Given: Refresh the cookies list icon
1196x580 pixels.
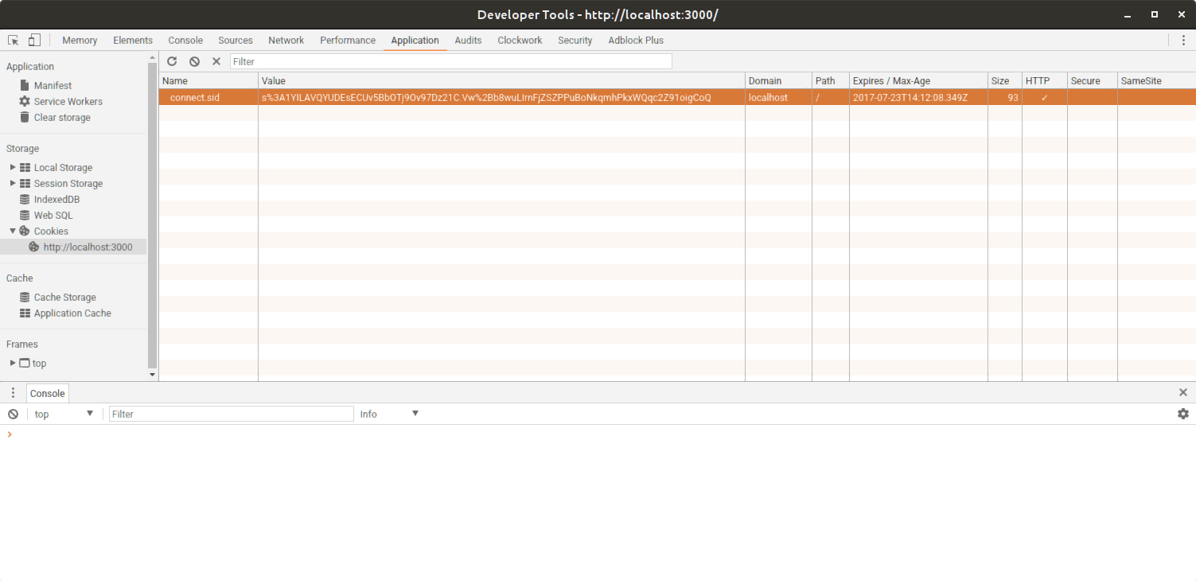Looking at the screenshot, I should coord(172,60).
